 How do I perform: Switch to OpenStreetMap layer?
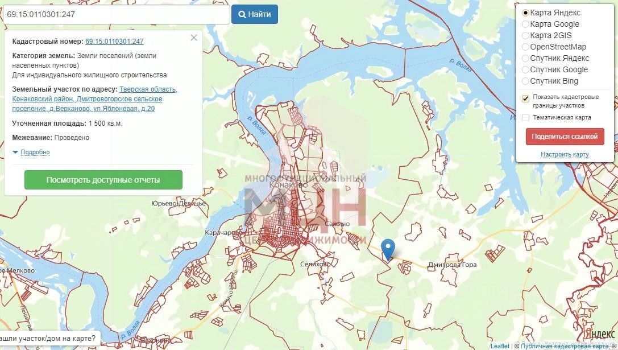[x=525, y=47]
